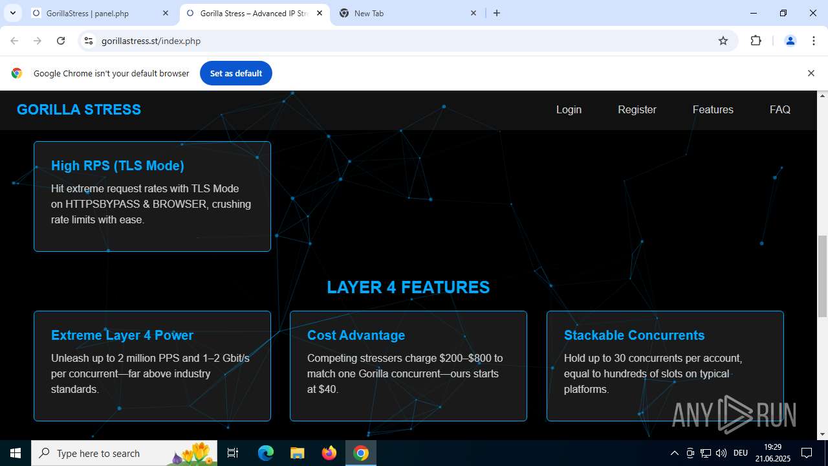Restore down the Chrome window
This screenshot has width=828, height=466.
pos(783,13)
